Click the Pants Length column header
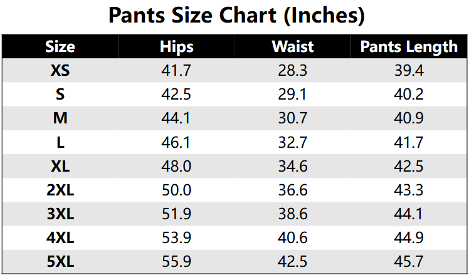 click(409, 47)
